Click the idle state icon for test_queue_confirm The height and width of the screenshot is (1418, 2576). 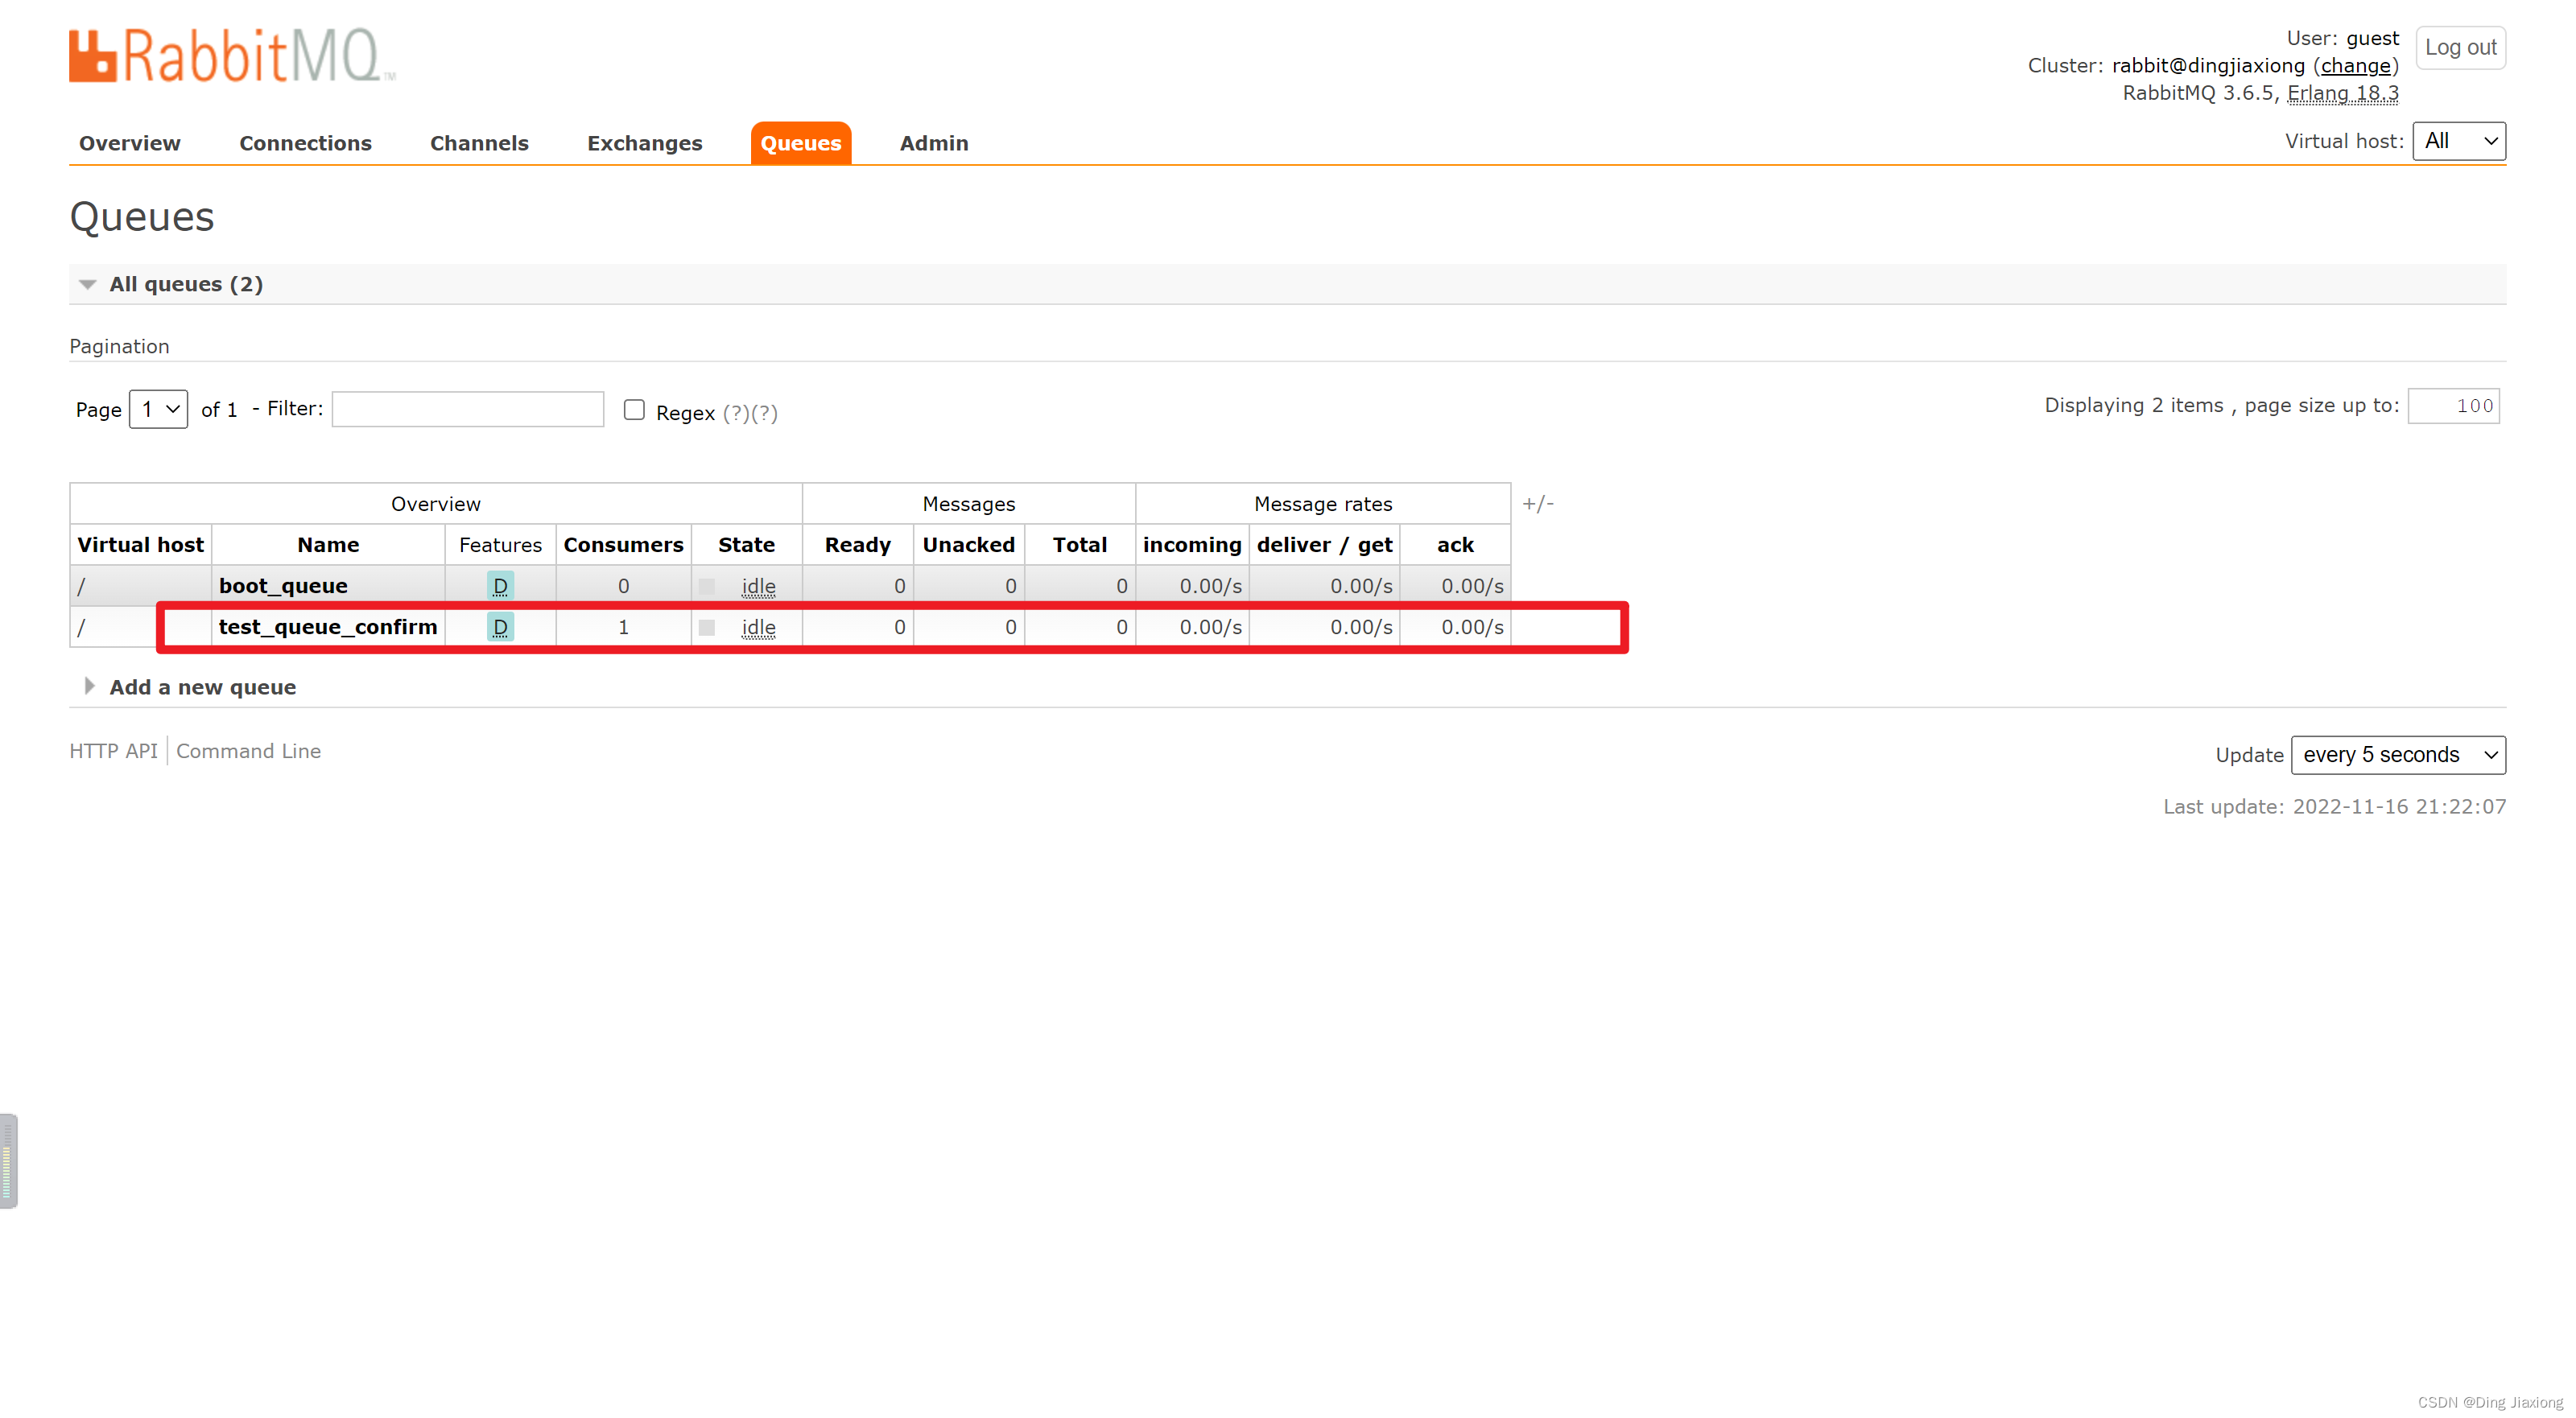click(709, 627)
